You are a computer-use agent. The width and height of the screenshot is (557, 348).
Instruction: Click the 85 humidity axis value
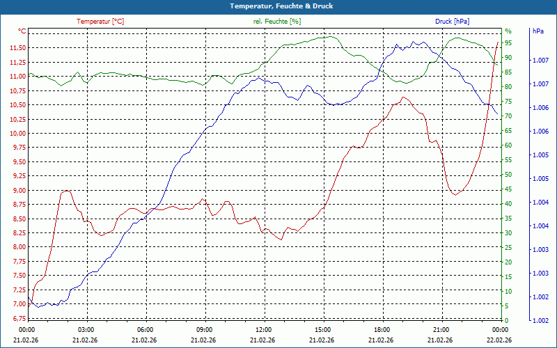pos(509,72)
